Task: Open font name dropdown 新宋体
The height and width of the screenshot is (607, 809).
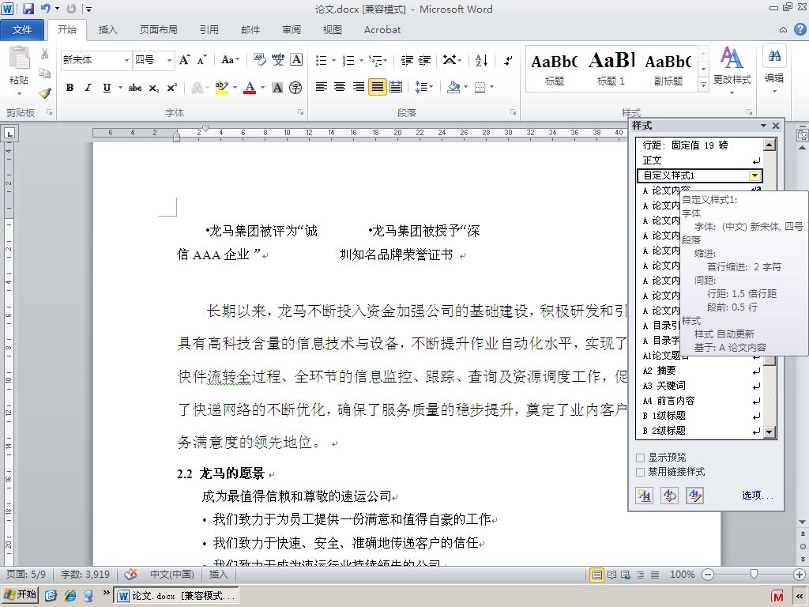Action: point(126,60)
